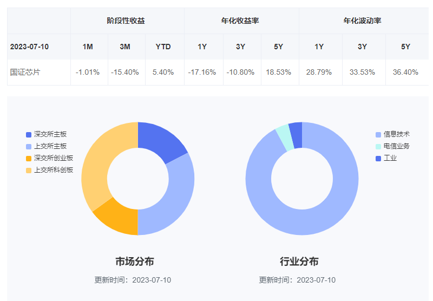Click the 国证芯片 row label
Image resolution: width=433 pixels, height=301 pixels.
click(x=25, y=73)
